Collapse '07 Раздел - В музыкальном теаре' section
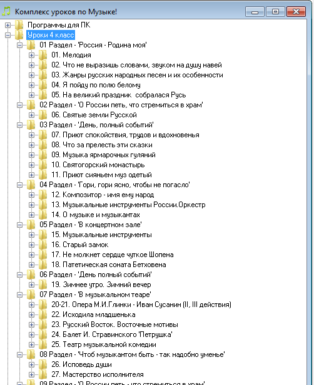314x385 pixels. pyautogui.click(x=19, y=295)
